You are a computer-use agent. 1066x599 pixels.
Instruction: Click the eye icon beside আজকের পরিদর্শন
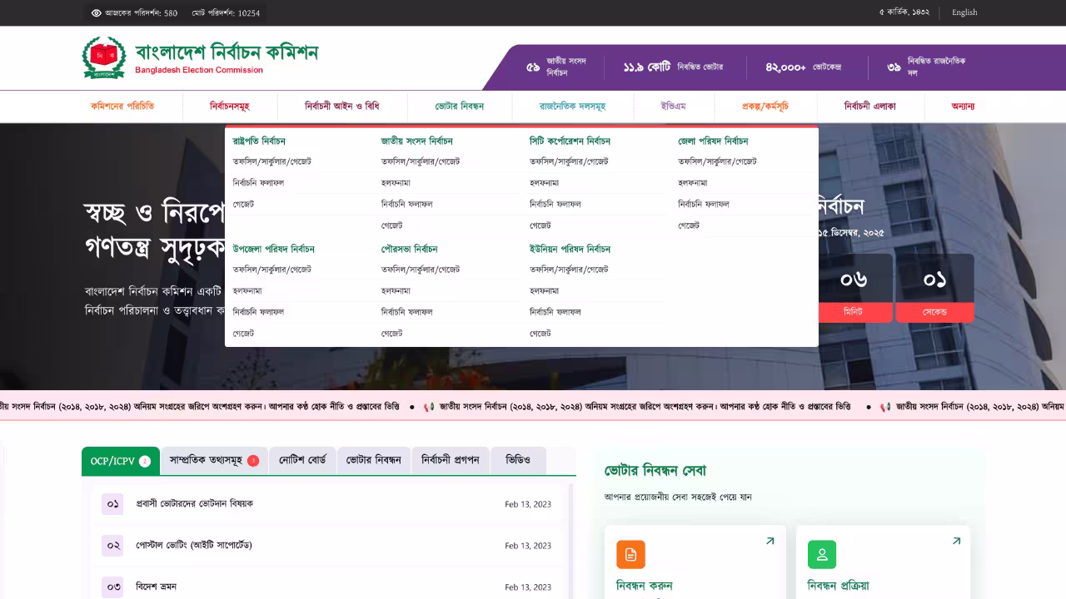tap(96, 13)
